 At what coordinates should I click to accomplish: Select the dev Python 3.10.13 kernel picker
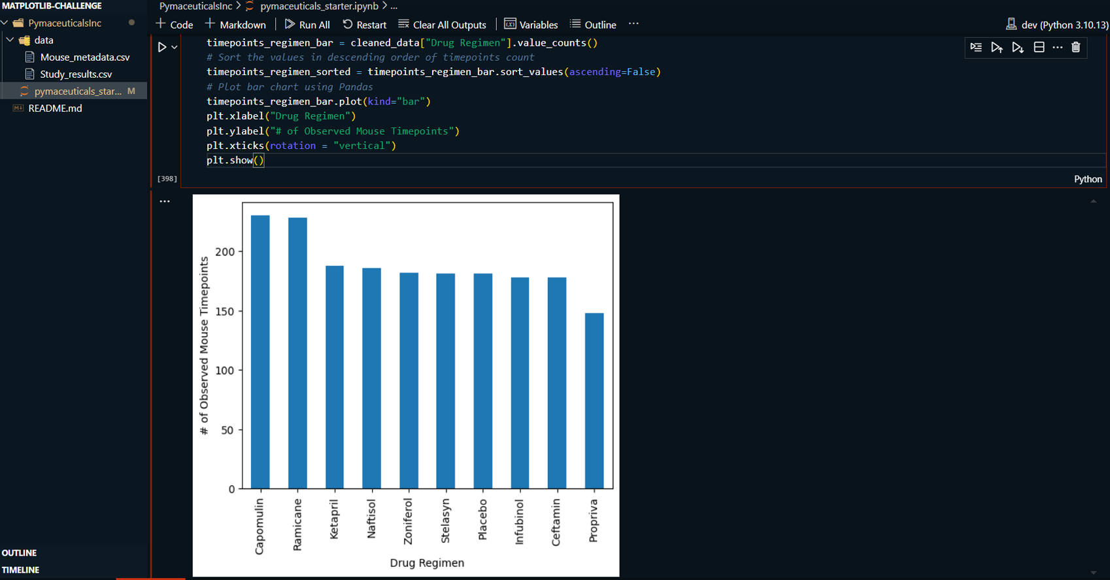(1057, 25)
